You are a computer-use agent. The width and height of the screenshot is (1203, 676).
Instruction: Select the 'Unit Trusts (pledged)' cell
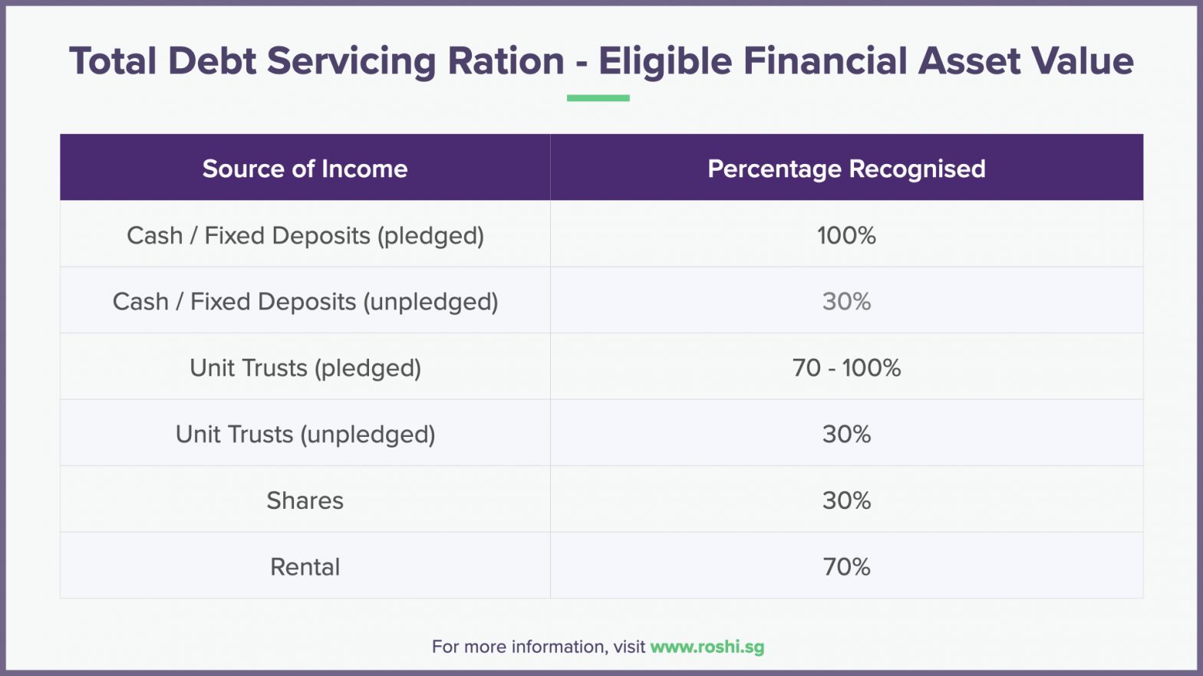point(305,368)
